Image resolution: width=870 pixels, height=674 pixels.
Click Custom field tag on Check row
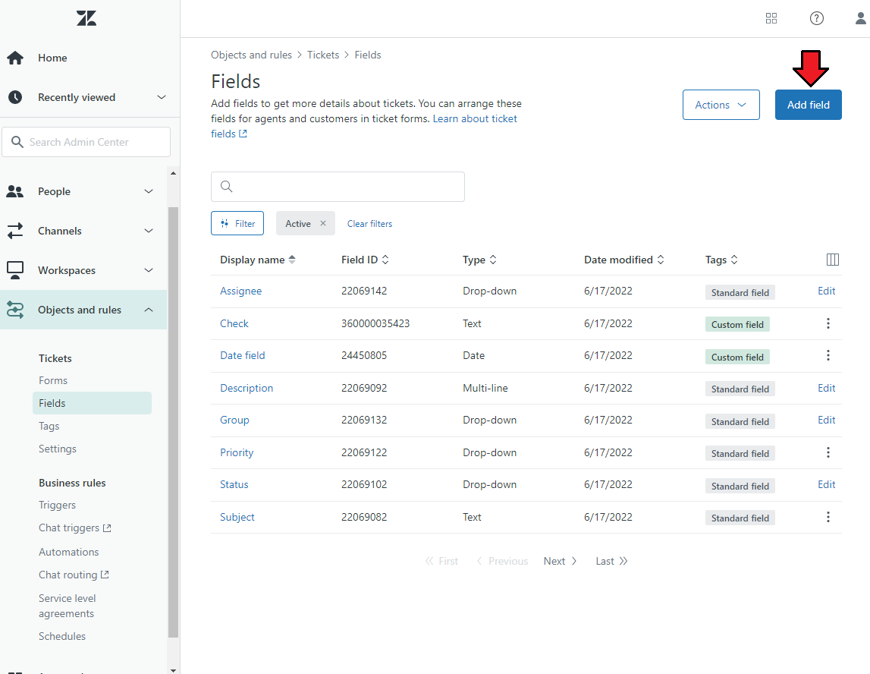pyautogui.click(x=737, y=324)
